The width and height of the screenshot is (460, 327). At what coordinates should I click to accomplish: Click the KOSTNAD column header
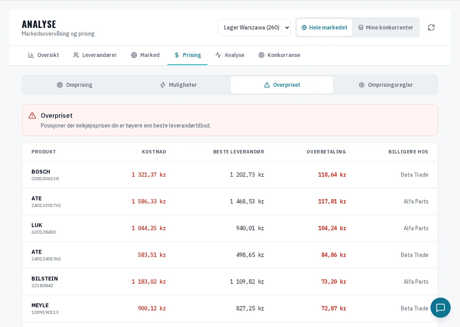coord(154,152)
